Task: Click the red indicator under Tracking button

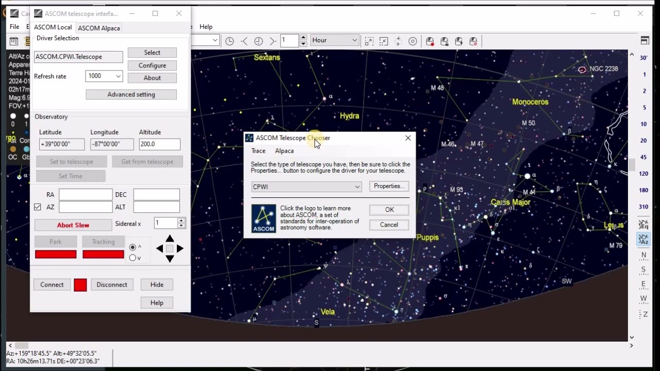Action: click(x=103, y=254)
